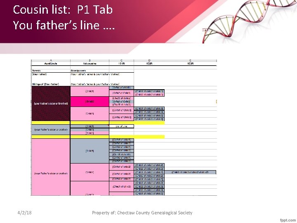Click Father's Father & Mother cell under Grandparents
This screenshot has width=297, height=223.
click(x=95, y=74)
